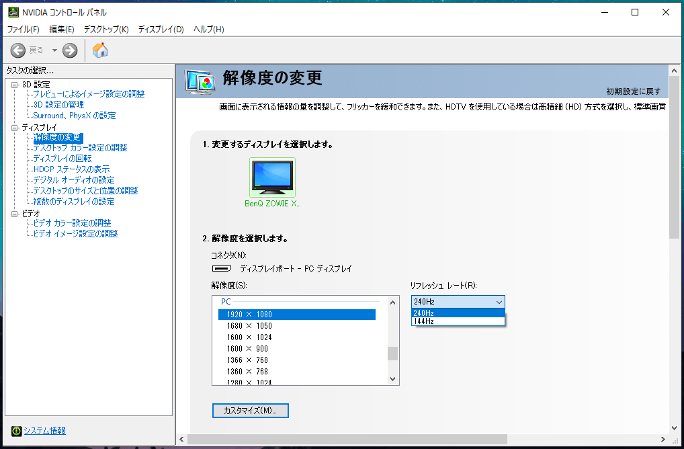
Task: Click the green system information icon
Action: point(16,431)
